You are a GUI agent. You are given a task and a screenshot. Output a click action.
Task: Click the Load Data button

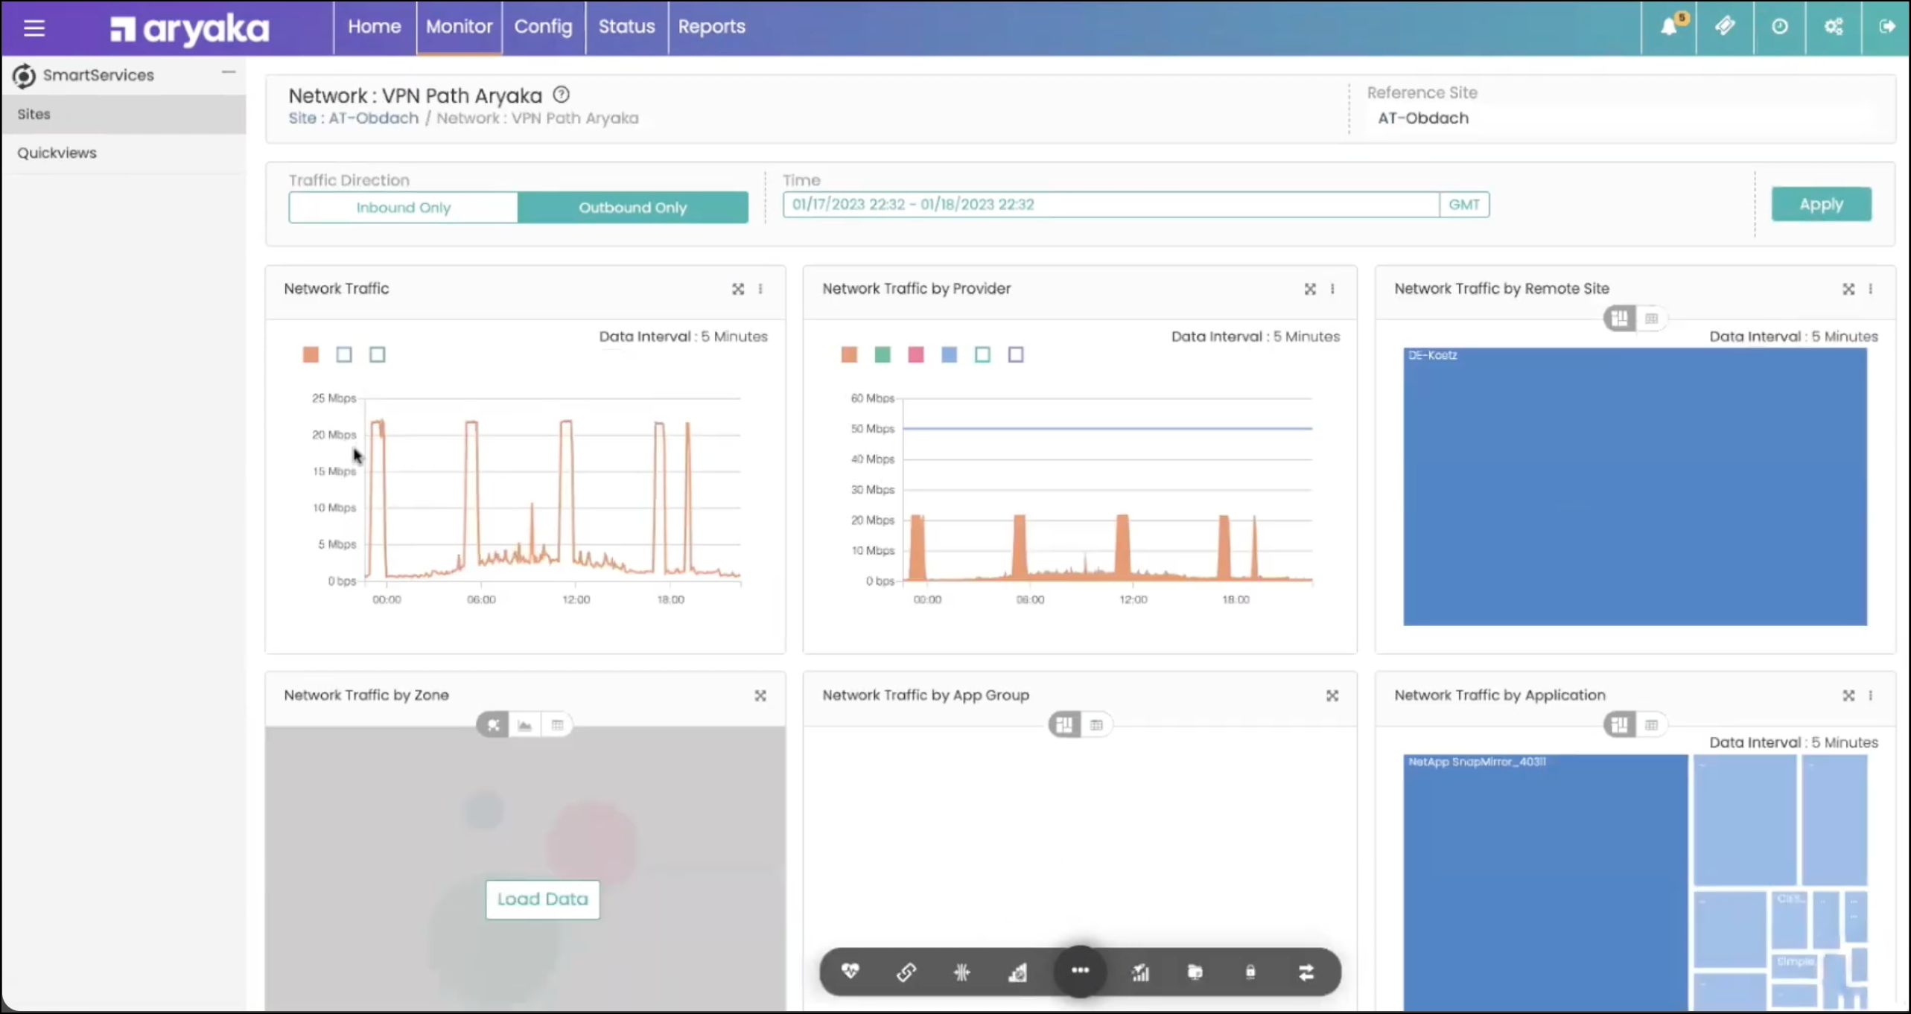[x=542, y=899]
